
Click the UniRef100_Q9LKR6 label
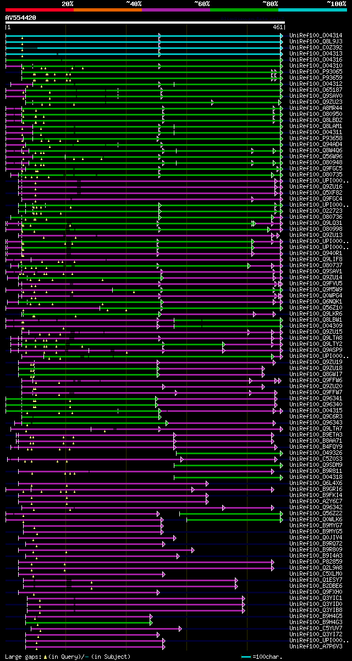(316, 313)
